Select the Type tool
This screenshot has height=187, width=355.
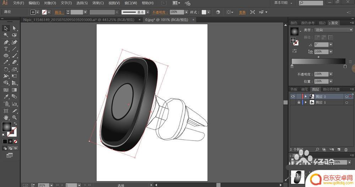click(6, 49)
